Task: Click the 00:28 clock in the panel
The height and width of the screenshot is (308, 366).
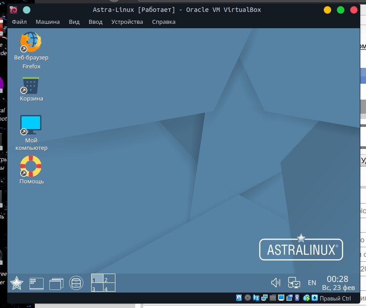Action: tap(337, 279)
